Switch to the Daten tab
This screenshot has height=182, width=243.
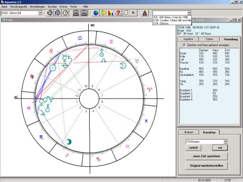click(209, 39)
